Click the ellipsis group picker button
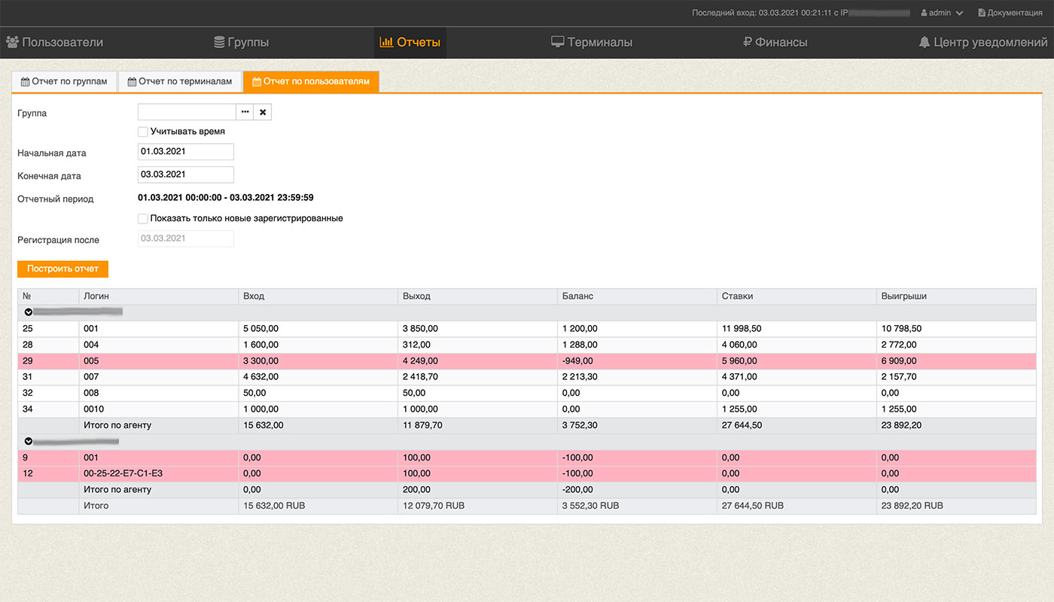Image resolution: width=1054 pixels, height=602 pixels. [245, 112]
